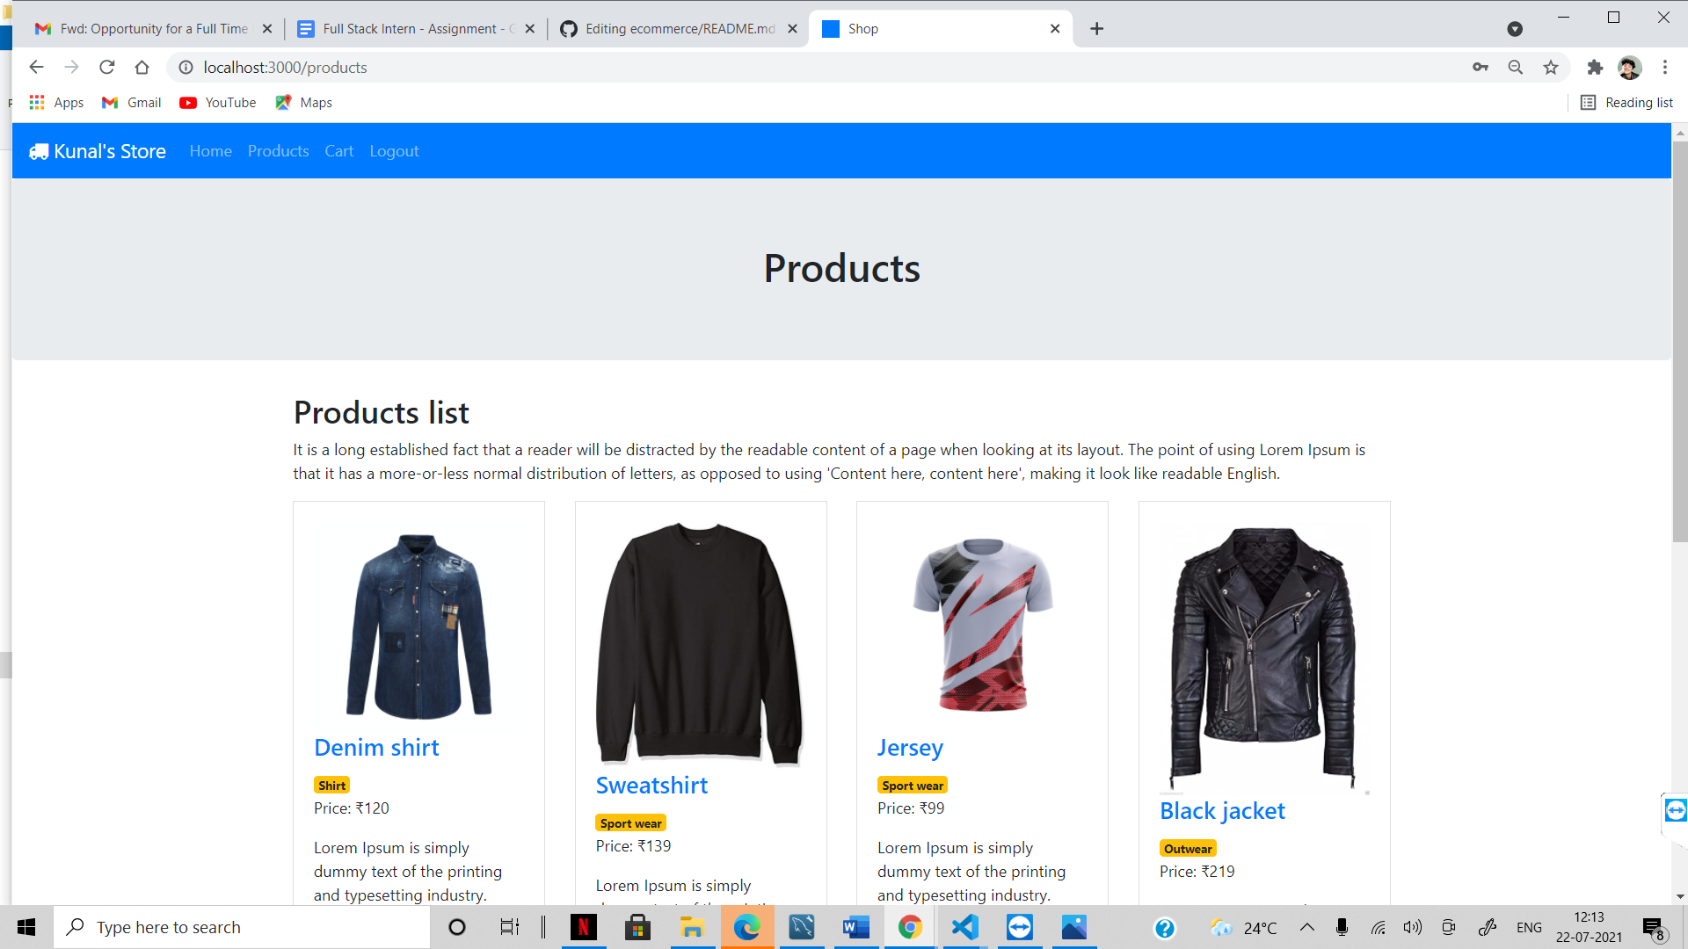This screenshot has width=1688, height=949.
Task: Click the zoom magnifier icon in address bar
Action: 1515,67
